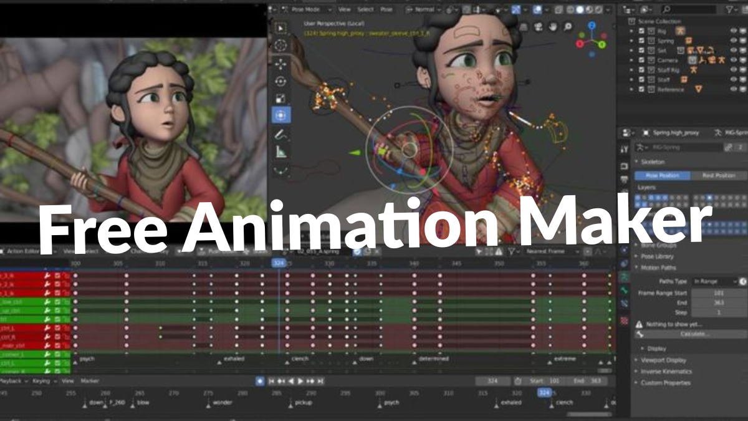
Task: Click the hand pan navigation icon
Action: pyautogui.click(x=553, y=27)
